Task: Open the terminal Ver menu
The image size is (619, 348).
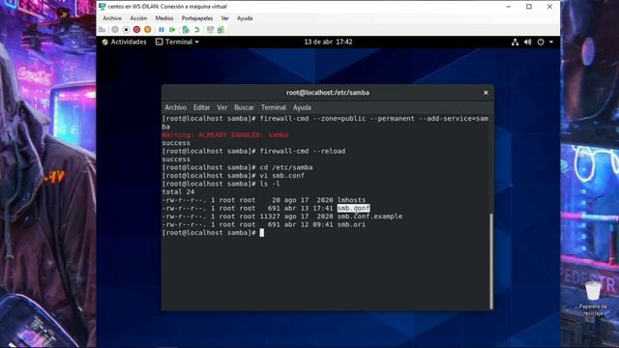Action: pos(221,107)
